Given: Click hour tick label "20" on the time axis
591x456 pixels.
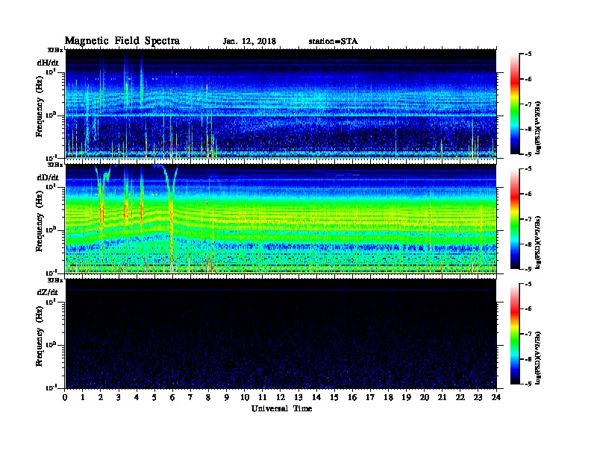Looking at the screenshot, I should point(425,397).
